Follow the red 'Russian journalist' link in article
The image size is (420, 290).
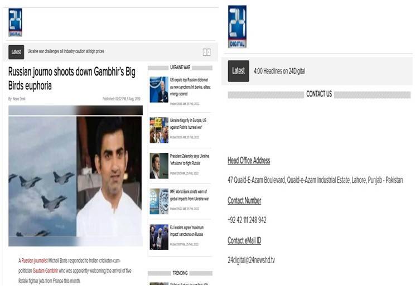point(35,260)
